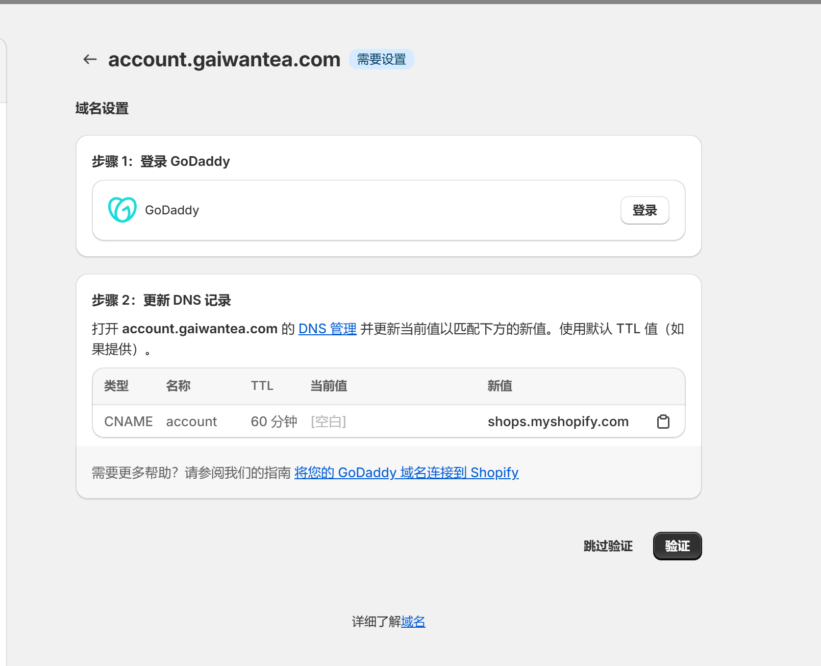The width and height of the screenshot is (821, 666).
Task: Click the 类型 column header
Action: point(116,386)
